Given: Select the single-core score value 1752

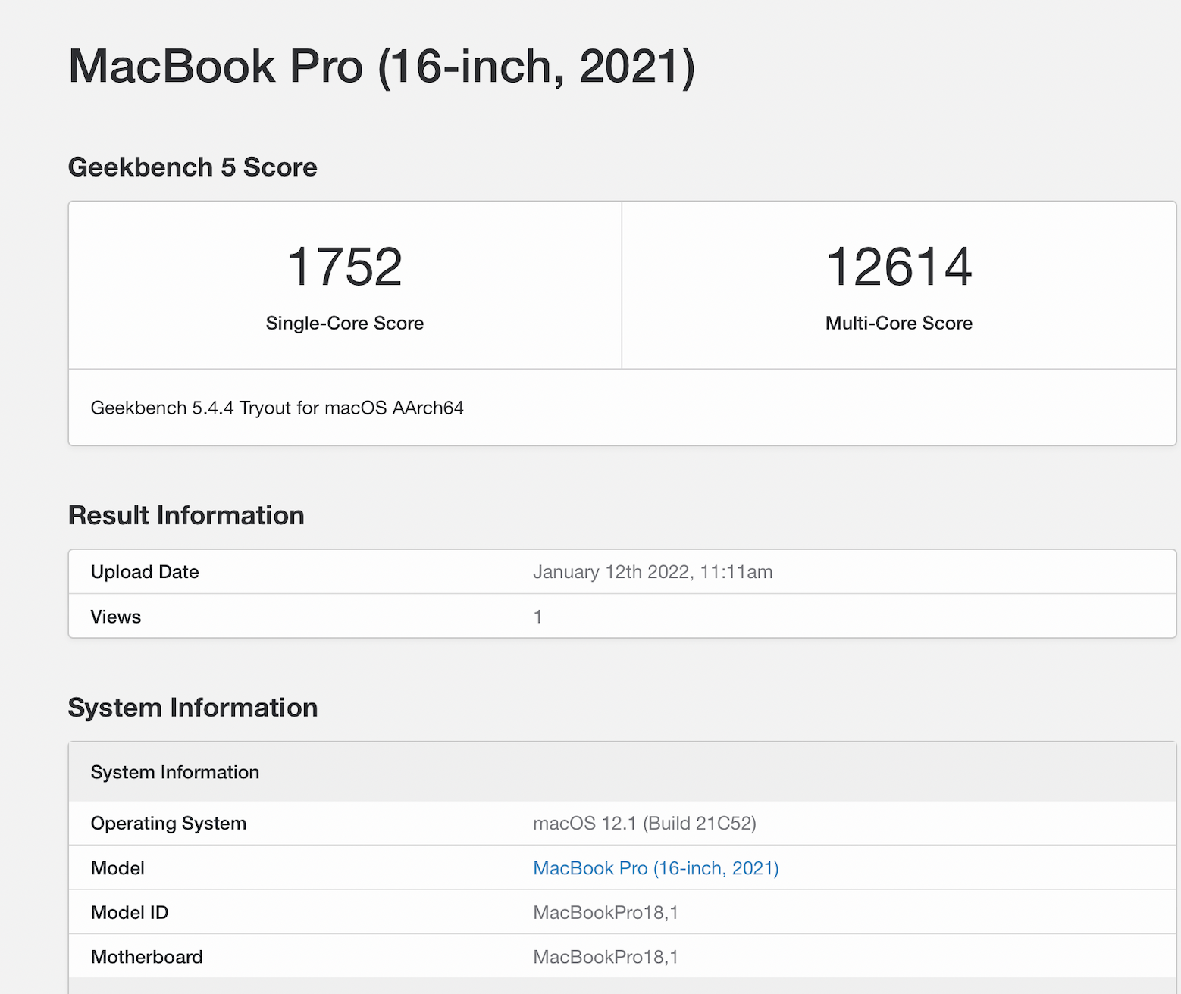Looking at the screenshot, I should 345,267.
